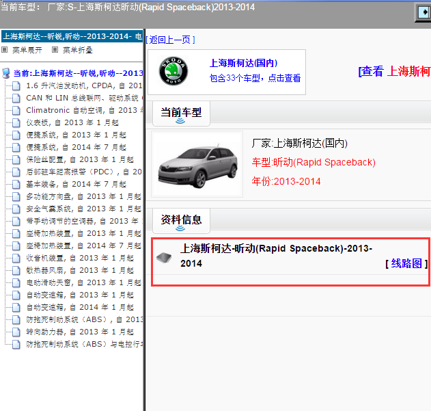Click document icon beside 安全气囊系统 item

coord(16,209)
